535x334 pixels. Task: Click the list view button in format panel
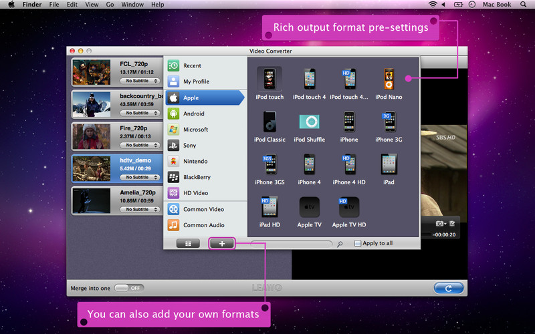point(188,243)
